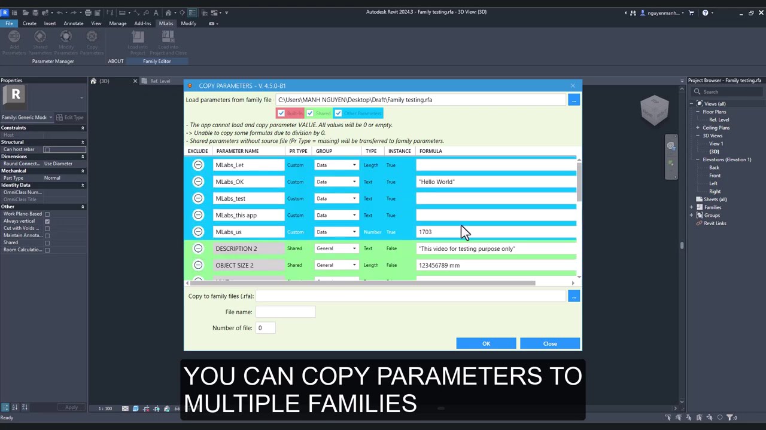Open the Help question mark icon

(x=705, y=13)
